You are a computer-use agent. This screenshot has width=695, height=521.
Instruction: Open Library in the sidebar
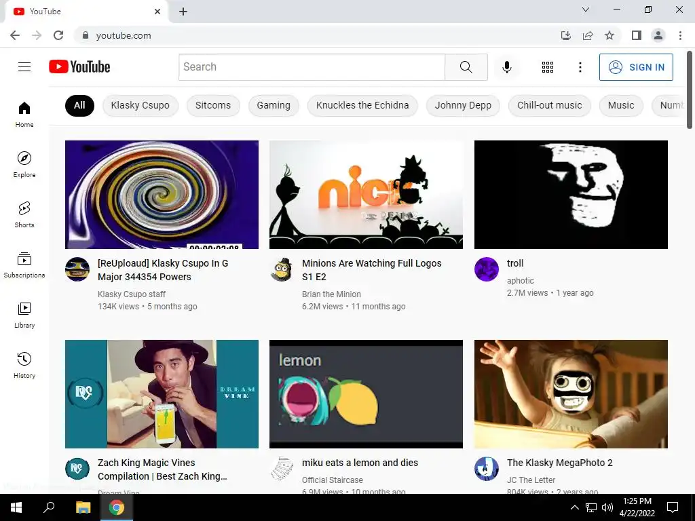pyautogui.click(x=24, y=315)
